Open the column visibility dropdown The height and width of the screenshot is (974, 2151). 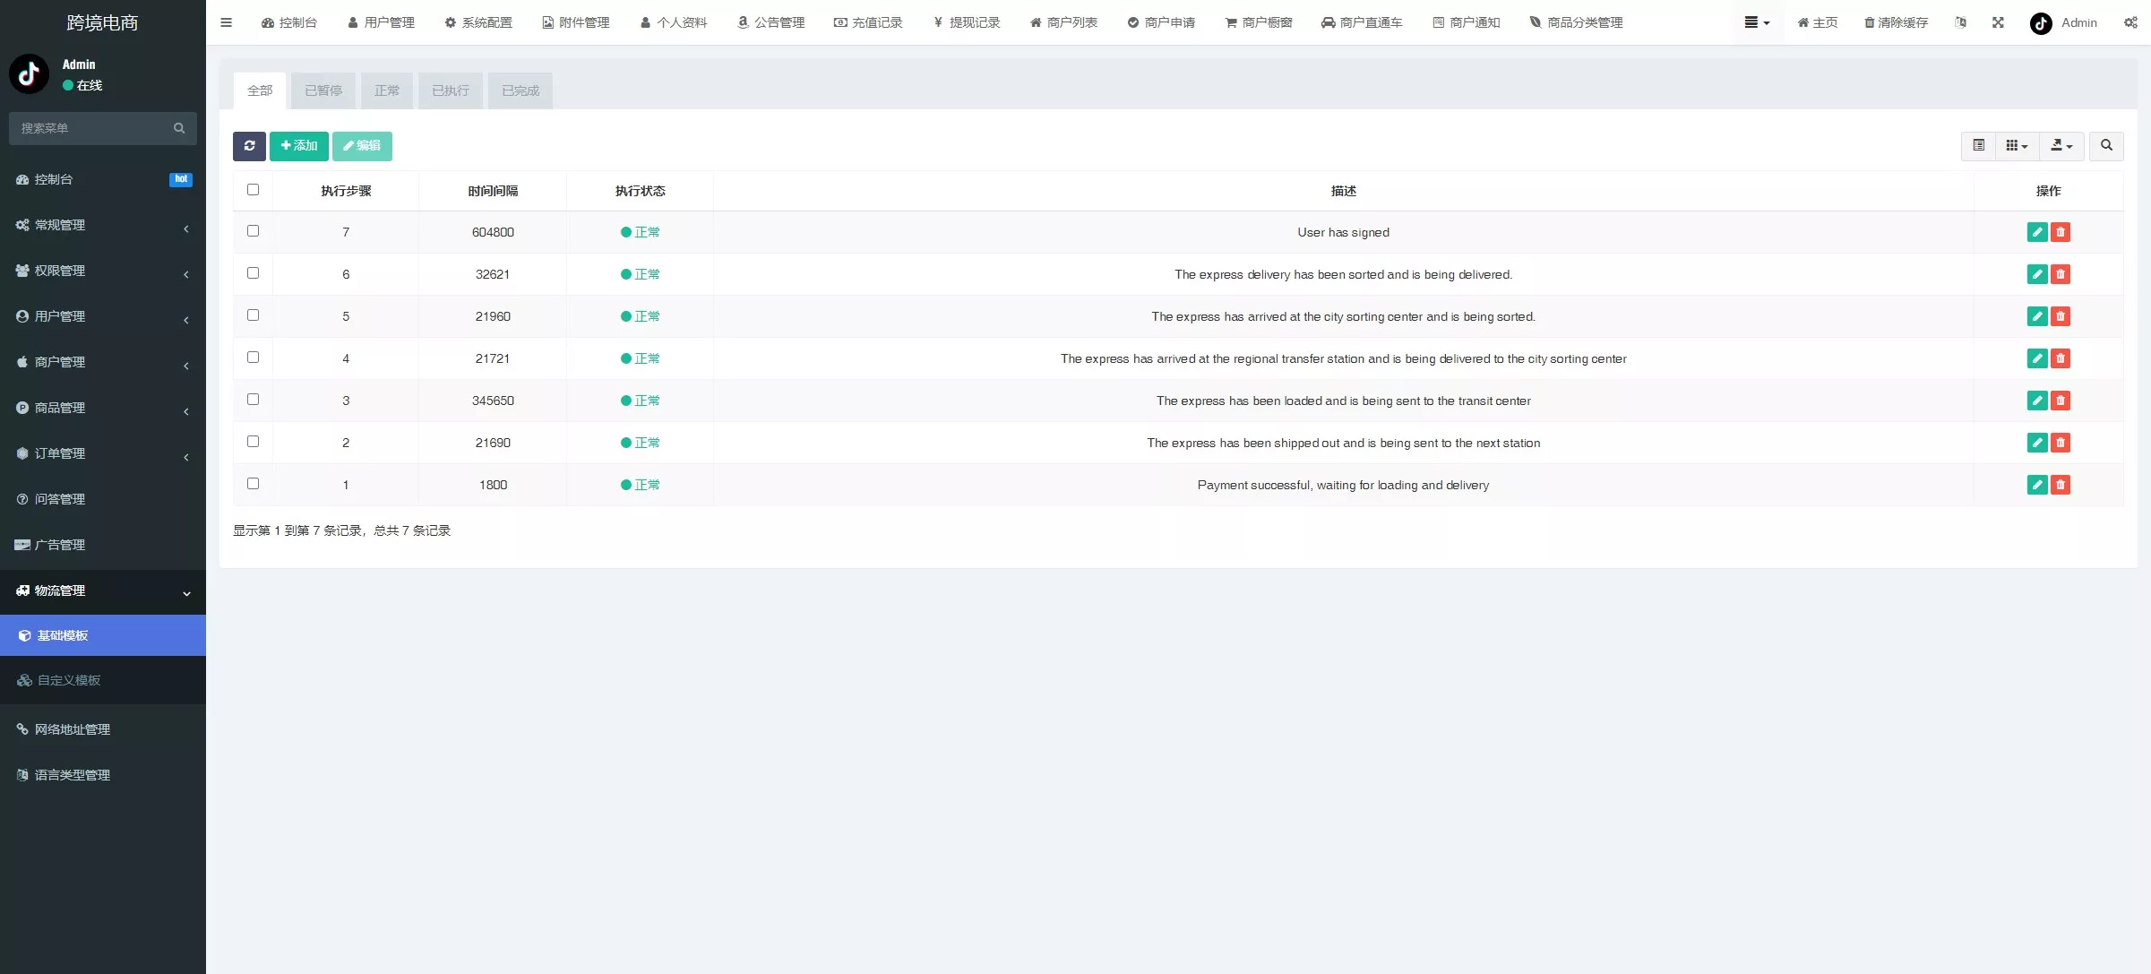click(2017, 146)
